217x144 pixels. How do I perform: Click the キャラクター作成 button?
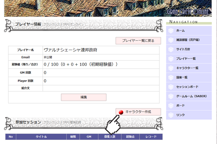click(x=138, y=112)
